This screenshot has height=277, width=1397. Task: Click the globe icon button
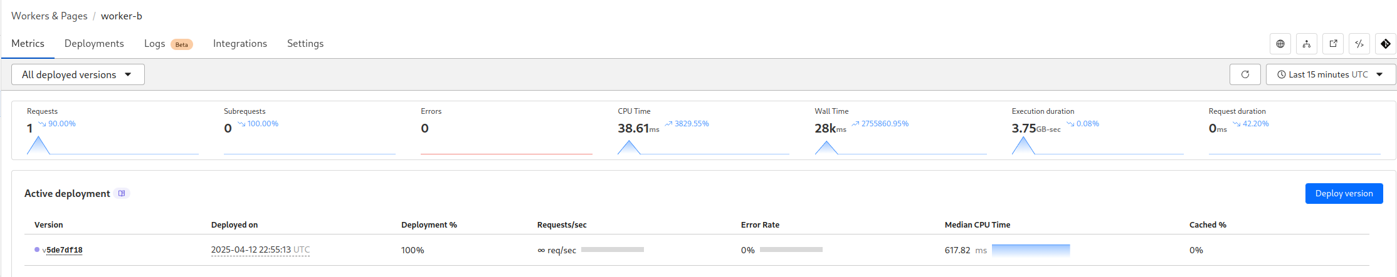[1280, 44]
